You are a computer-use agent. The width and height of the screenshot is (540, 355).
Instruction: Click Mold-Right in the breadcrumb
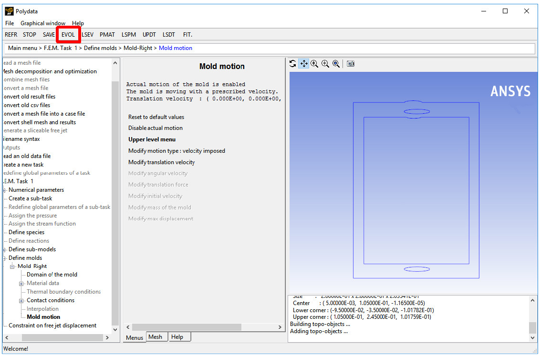[x=138, y=48]
